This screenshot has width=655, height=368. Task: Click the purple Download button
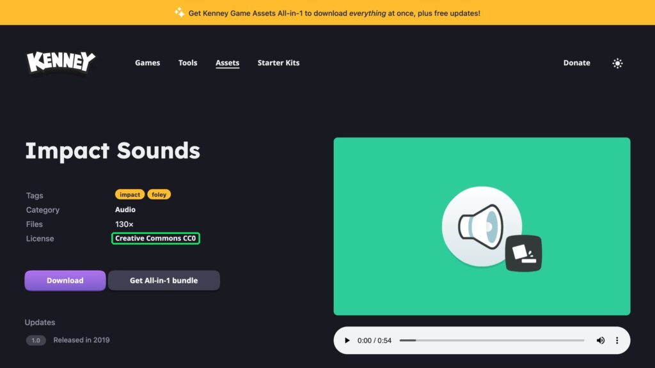click(65, 280)
